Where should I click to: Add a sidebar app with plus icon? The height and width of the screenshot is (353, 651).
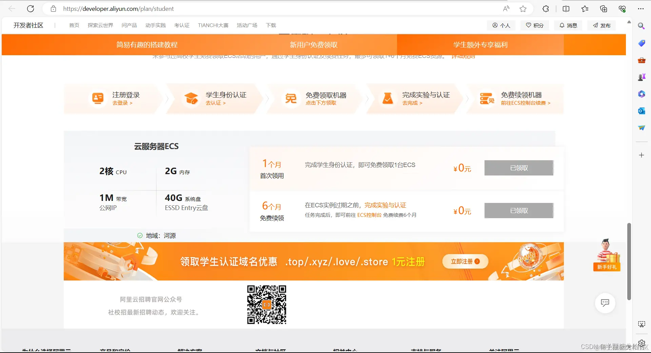point(641,155)
